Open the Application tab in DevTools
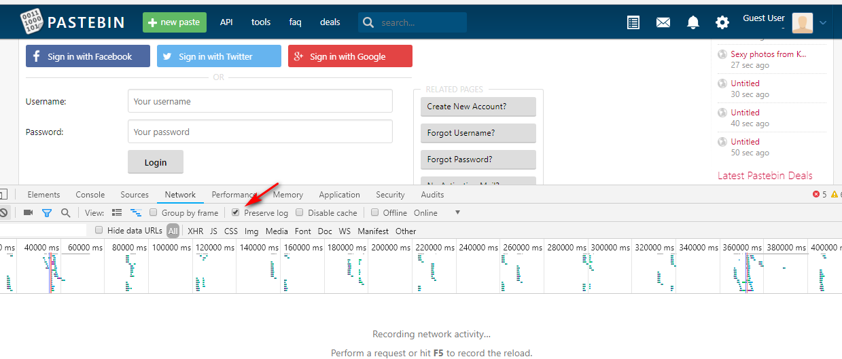Screen dimensions: 842x359 [x=339, y=195]
